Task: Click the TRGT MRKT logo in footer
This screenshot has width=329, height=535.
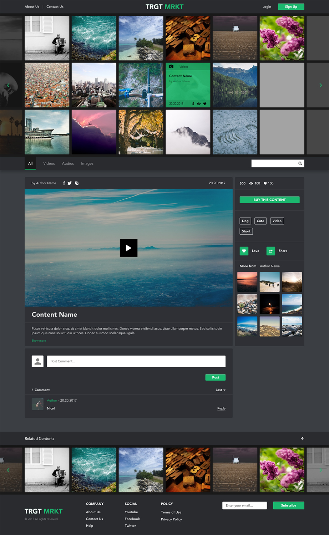Action: (44, 511)
